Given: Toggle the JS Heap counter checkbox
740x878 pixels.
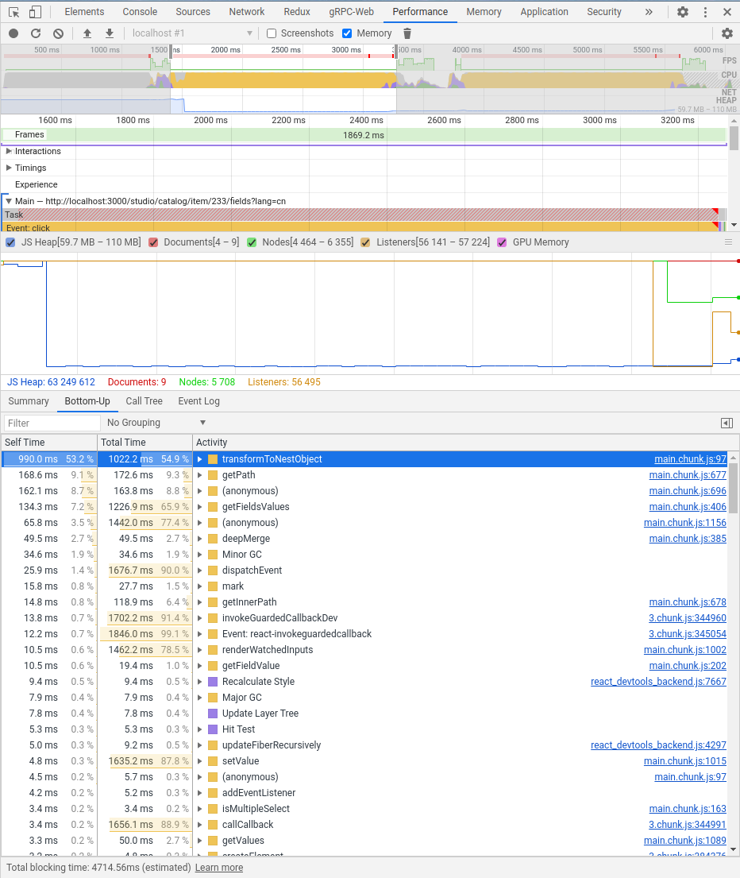Looking at the screenshot, I should [10, 242].
